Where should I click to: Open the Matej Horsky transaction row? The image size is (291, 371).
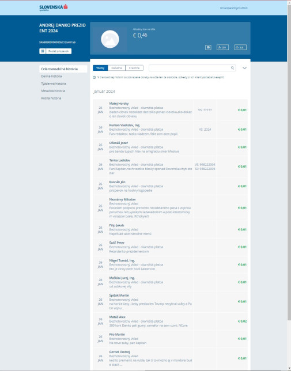tap(170, 110)
